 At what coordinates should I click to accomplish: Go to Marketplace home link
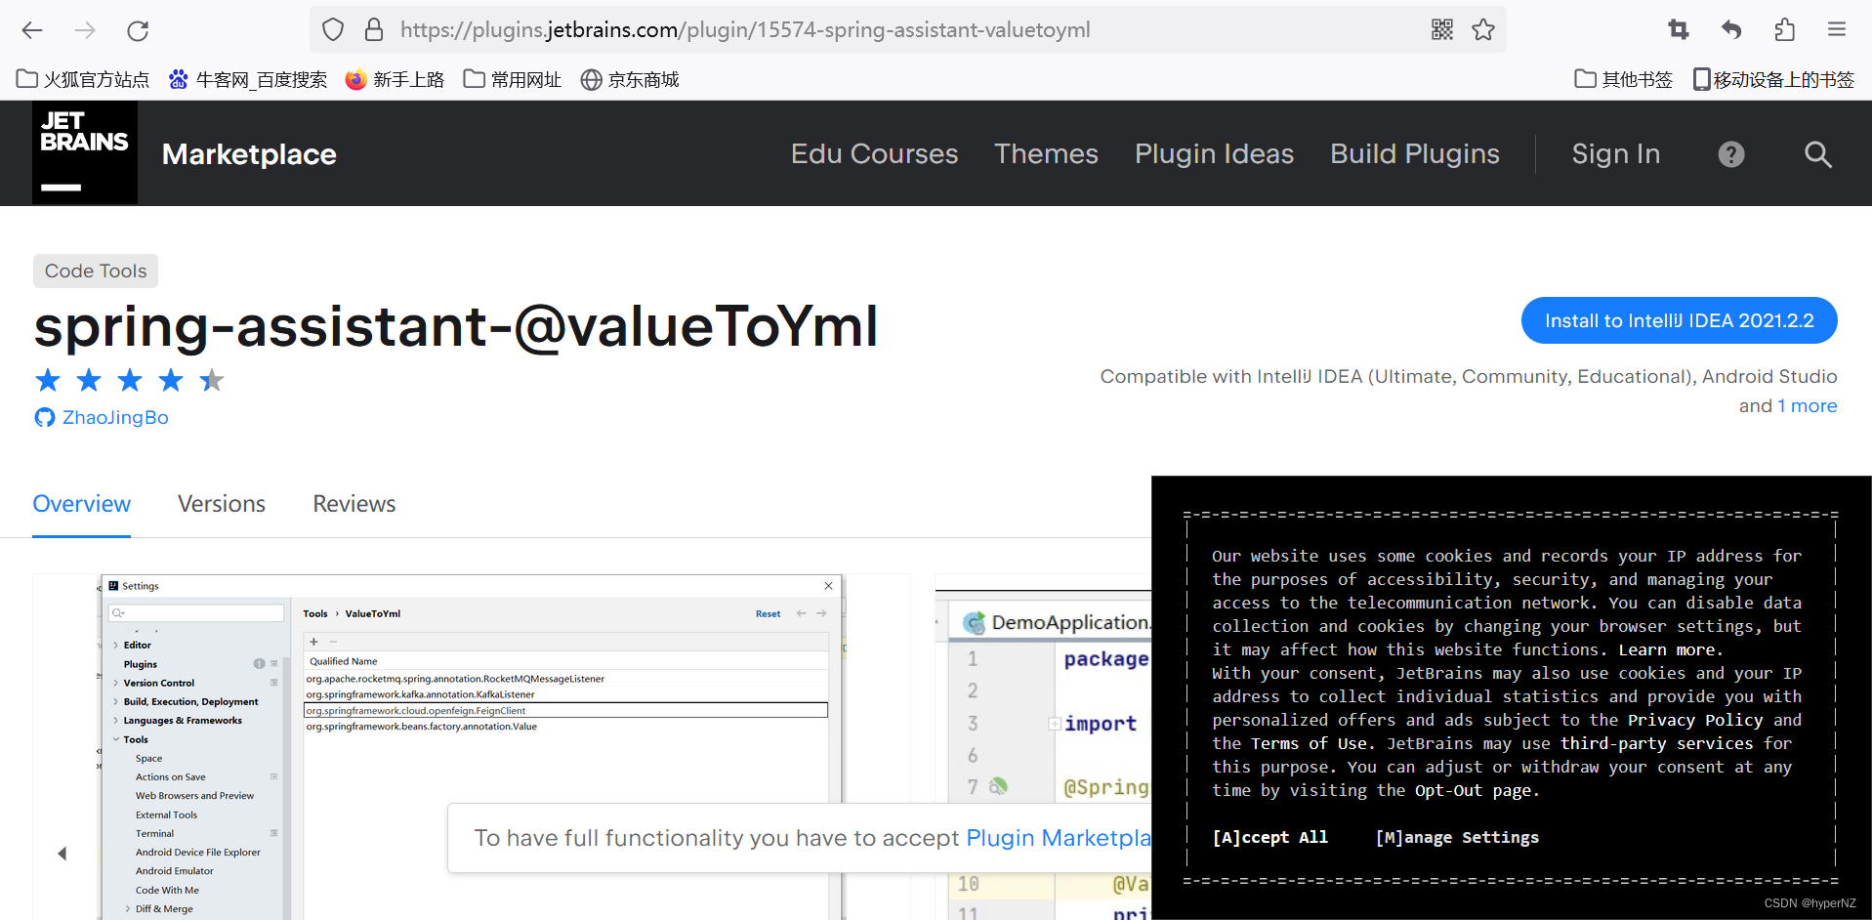249,154
